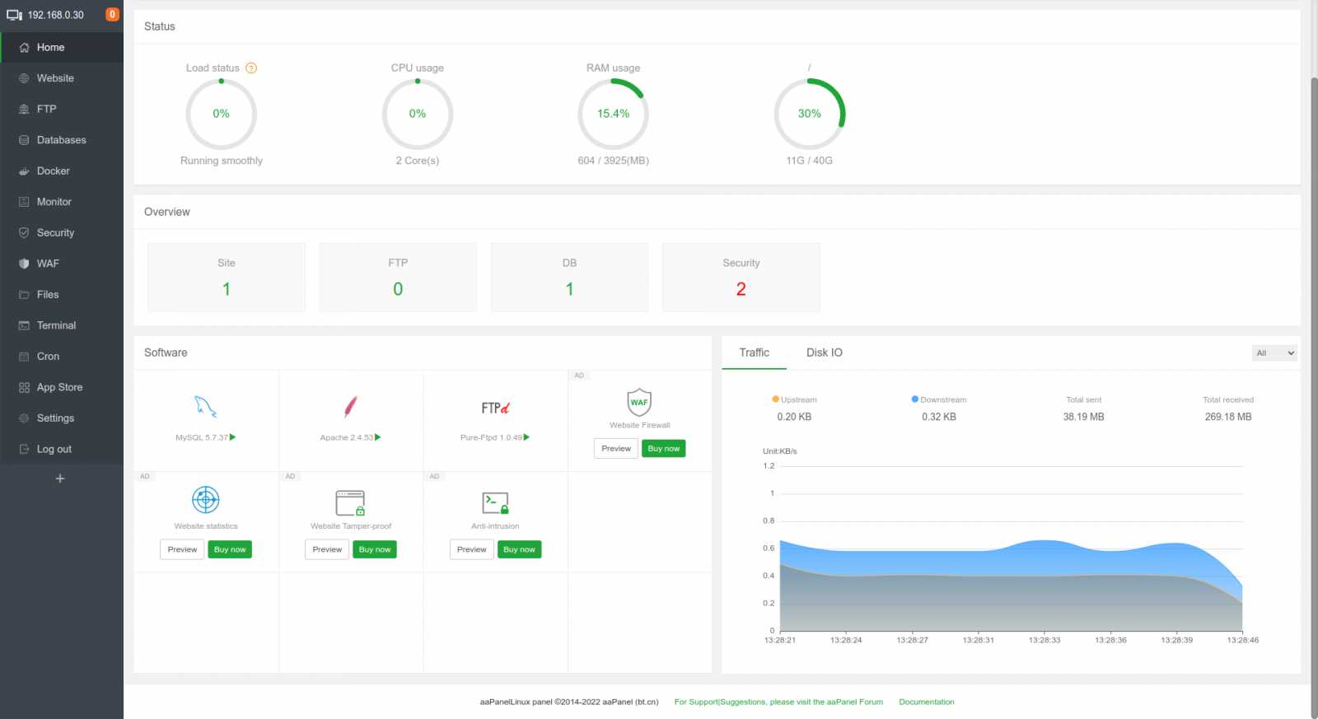This screenshot has height=719, width=1318.
Task: Visit the aaPanel Forum support link
Action: 778,702
